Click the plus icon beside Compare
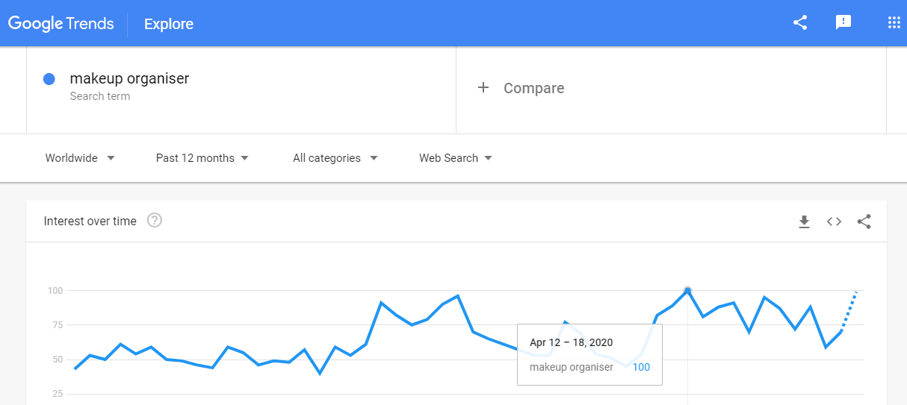 [483, 88]
